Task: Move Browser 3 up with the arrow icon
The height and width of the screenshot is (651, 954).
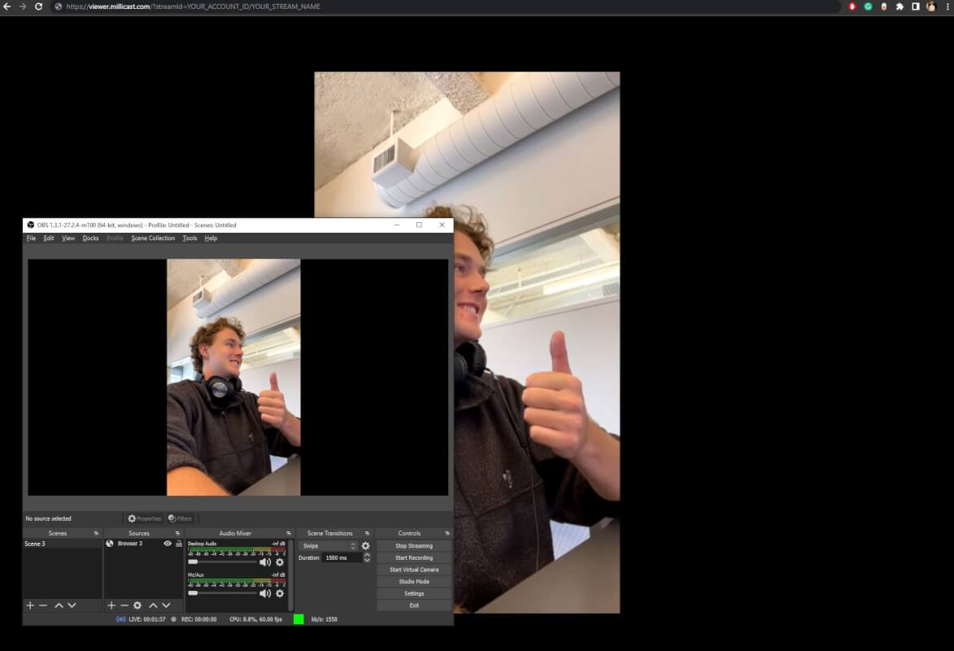Action: pos(153,605)
